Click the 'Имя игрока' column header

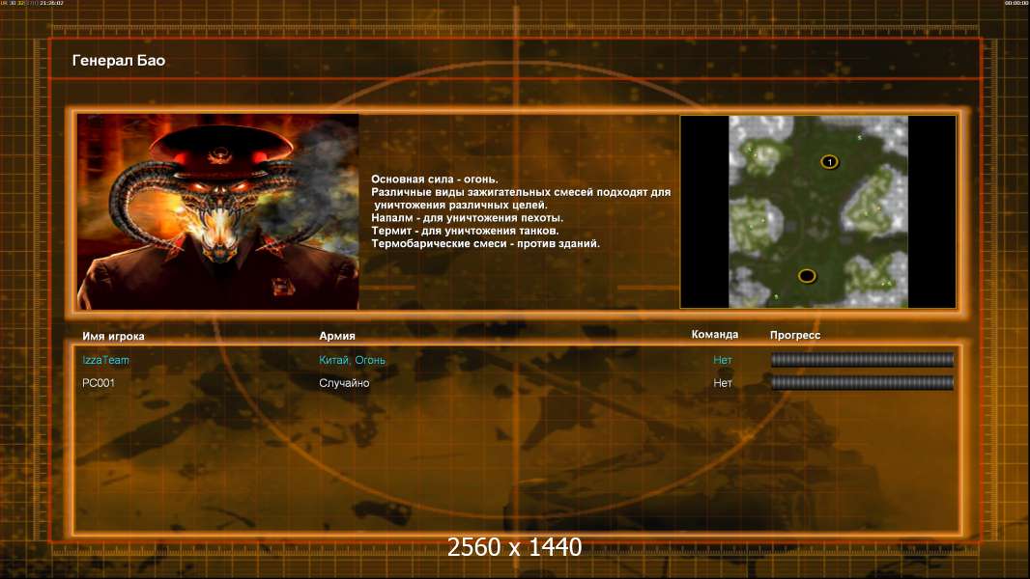click(x=113, y=337)
